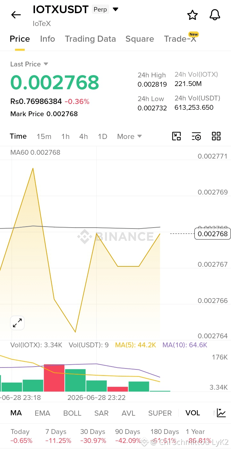
Task: Expand the IOTXUSDT pair selector dropdown
Action: (116, 9)
